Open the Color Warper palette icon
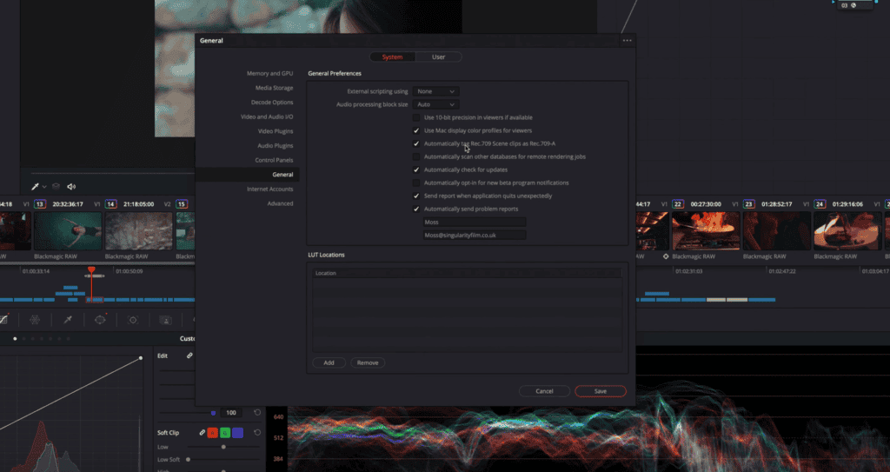The width and height of the screenshot is (890, 472). click(35, 320)
